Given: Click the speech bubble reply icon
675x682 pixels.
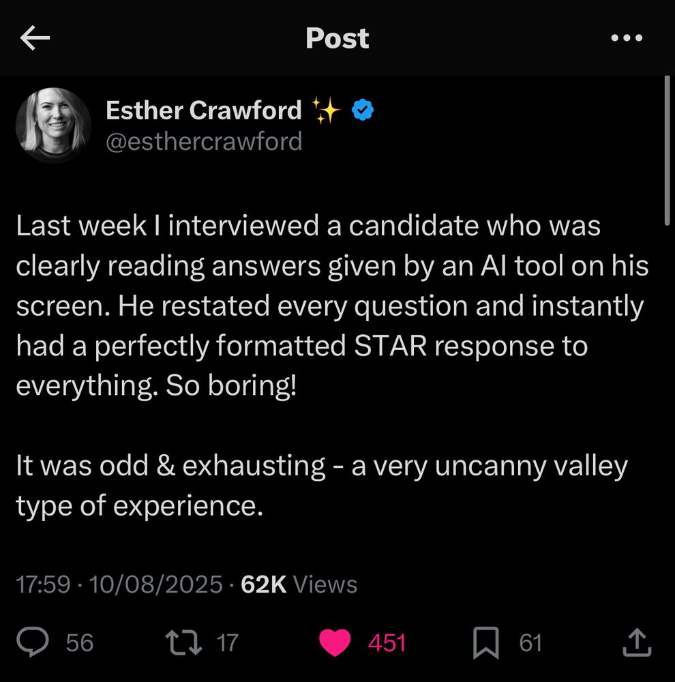Looking at the screenshot, I should click(33, 642).
